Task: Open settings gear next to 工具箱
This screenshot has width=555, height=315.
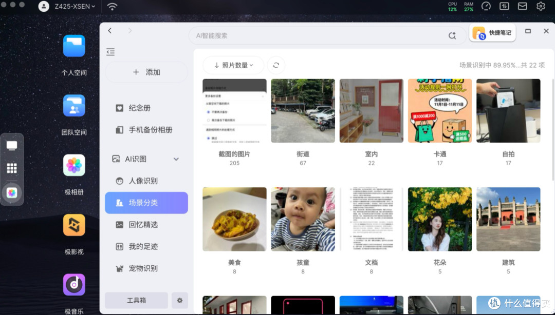Action: coord(180,300)
